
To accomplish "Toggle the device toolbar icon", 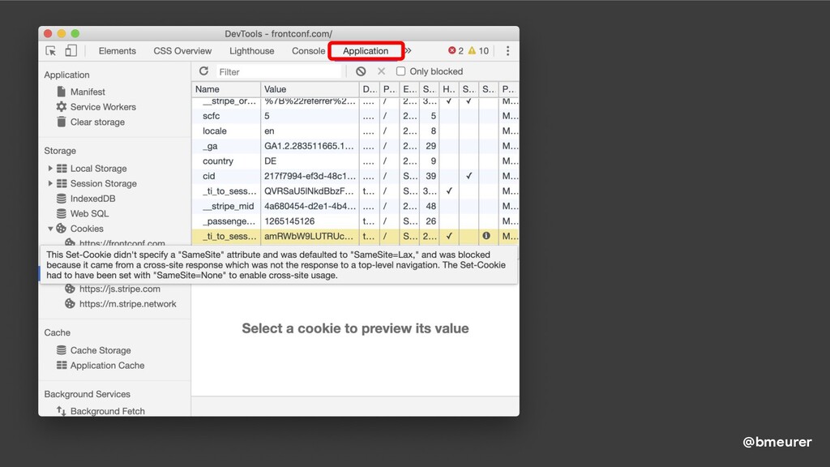I will [x=71, y=51].
